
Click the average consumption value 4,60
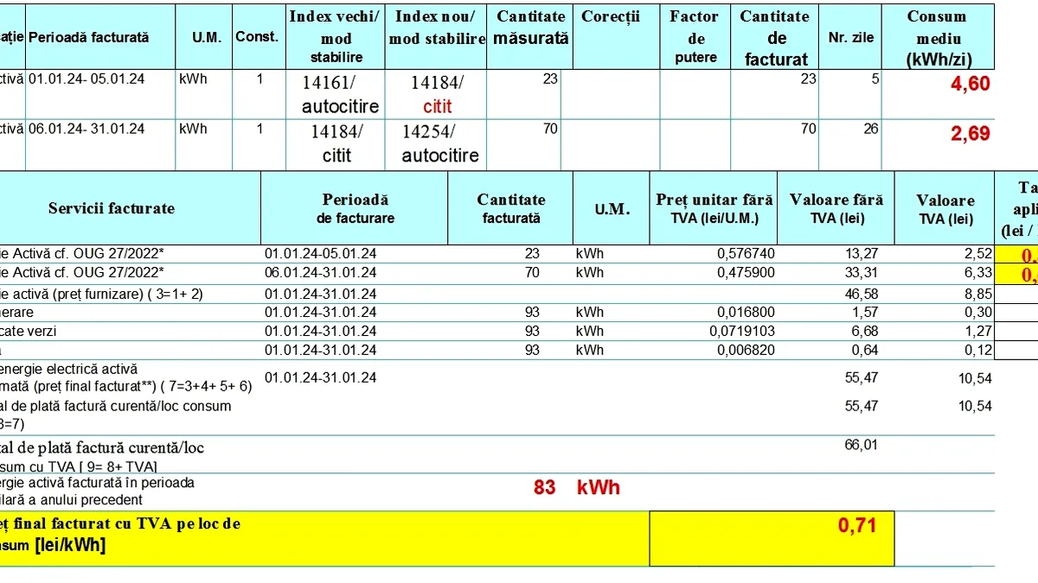(971, 84)
